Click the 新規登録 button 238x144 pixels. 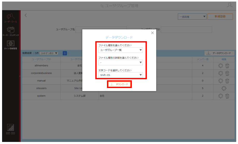(220, 16)
